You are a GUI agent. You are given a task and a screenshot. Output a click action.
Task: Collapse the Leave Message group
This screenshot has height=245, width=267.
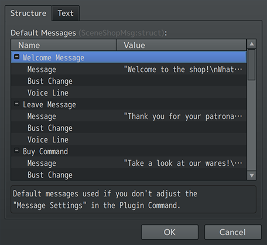coord(17,104)
